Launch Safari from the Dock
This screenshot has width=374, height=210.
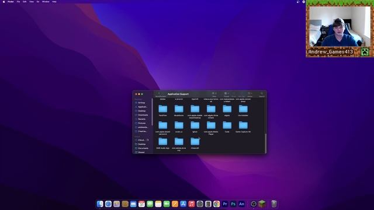(x=108, y=204)
